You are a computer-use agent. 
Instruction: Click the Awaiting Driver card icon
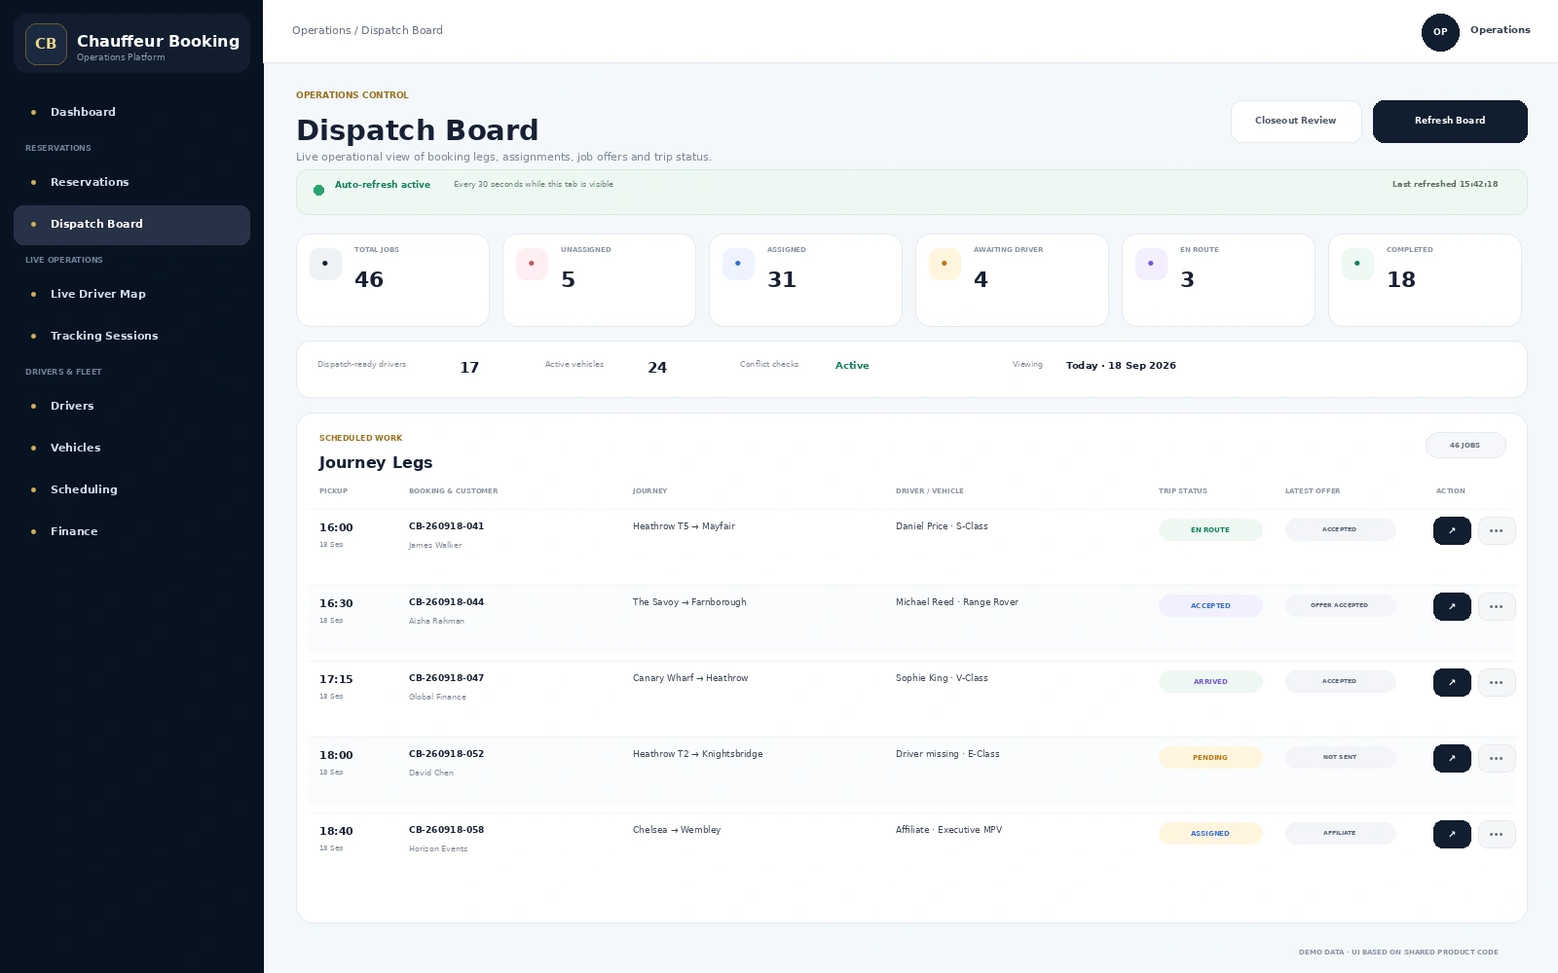[945, 264]
